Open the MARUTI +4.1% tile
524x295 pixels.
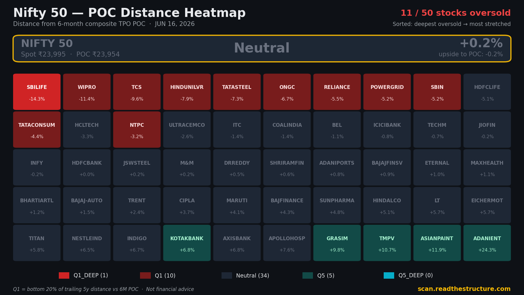[x=237, y=205]
